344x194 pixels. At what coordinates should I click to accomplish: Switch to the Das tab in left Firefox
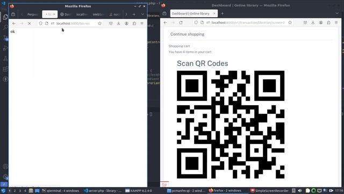pyautogui.click(x=66, y=15)
